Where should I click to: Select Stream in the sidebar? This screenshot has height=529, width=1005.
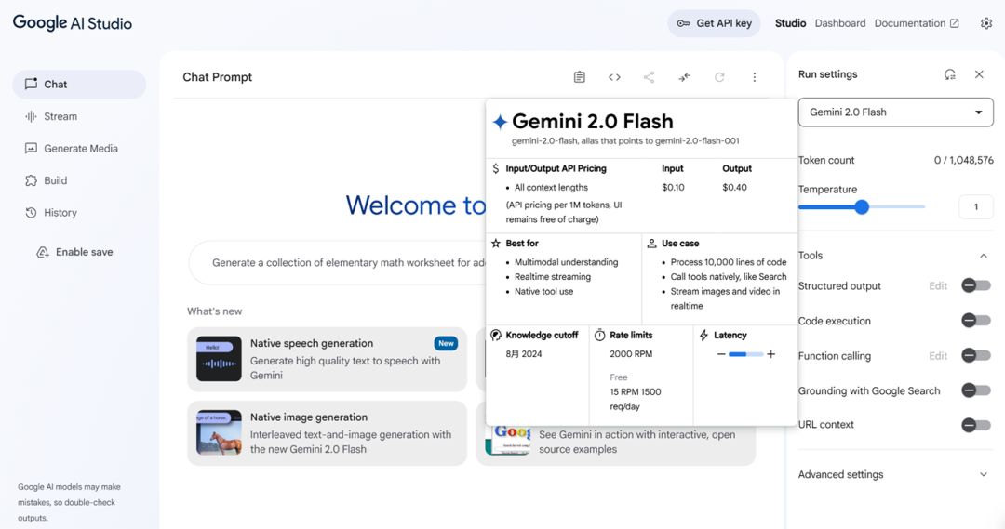coord(79,116)
